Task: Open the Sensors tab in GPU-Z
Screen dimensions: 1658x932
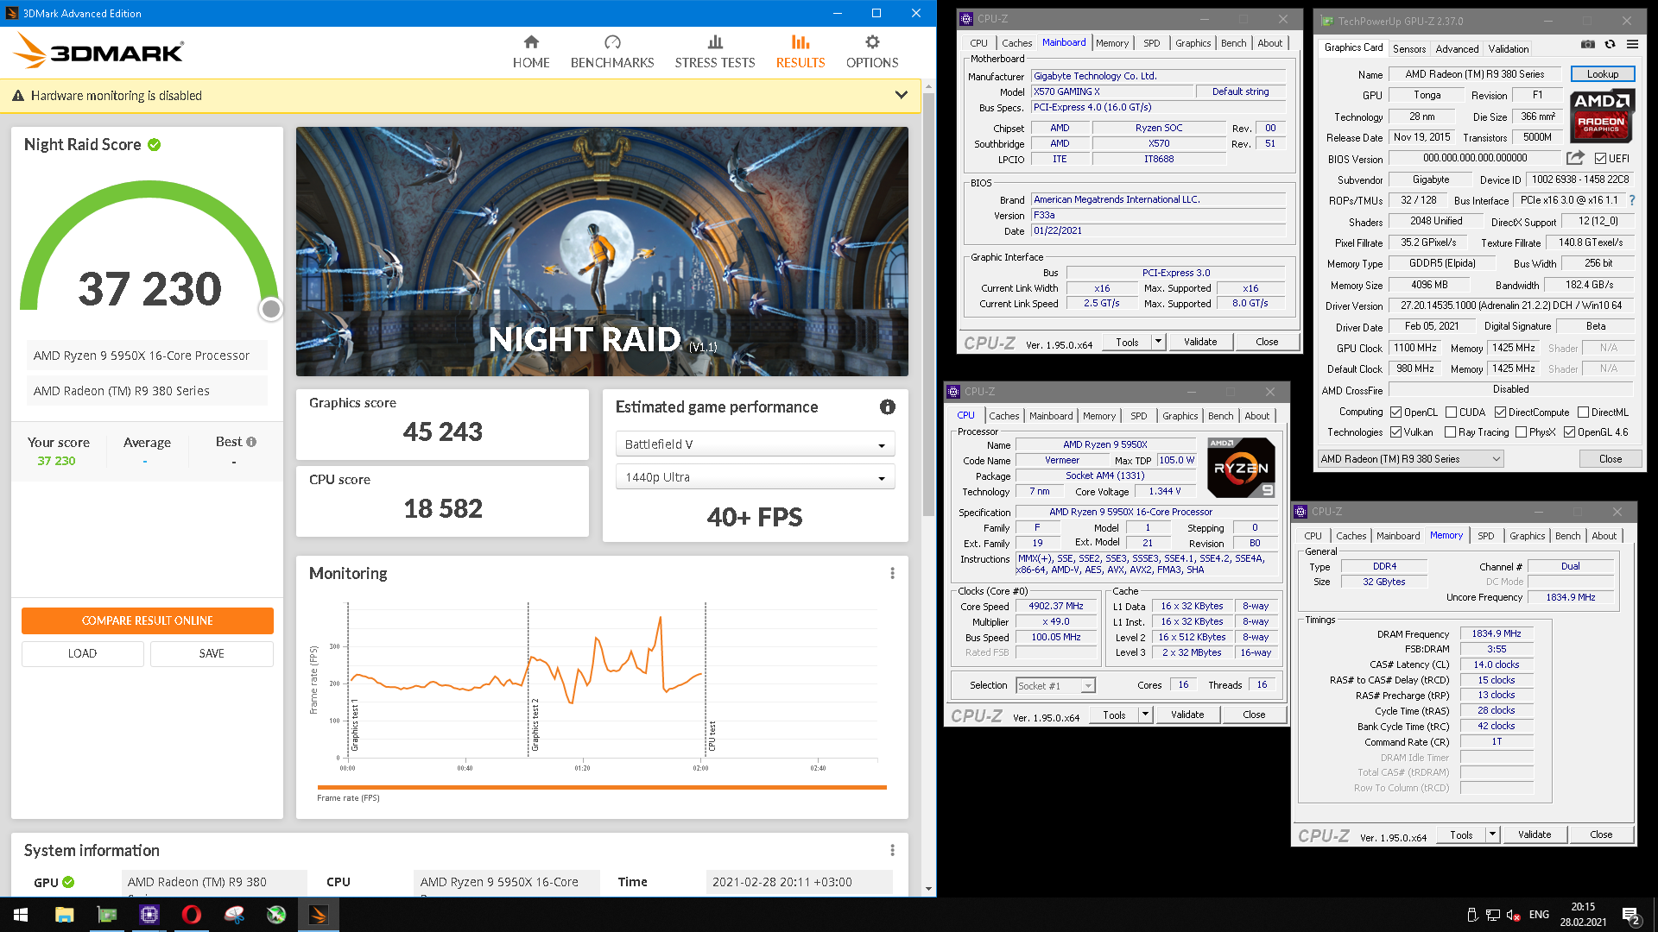Action: 1409,49
